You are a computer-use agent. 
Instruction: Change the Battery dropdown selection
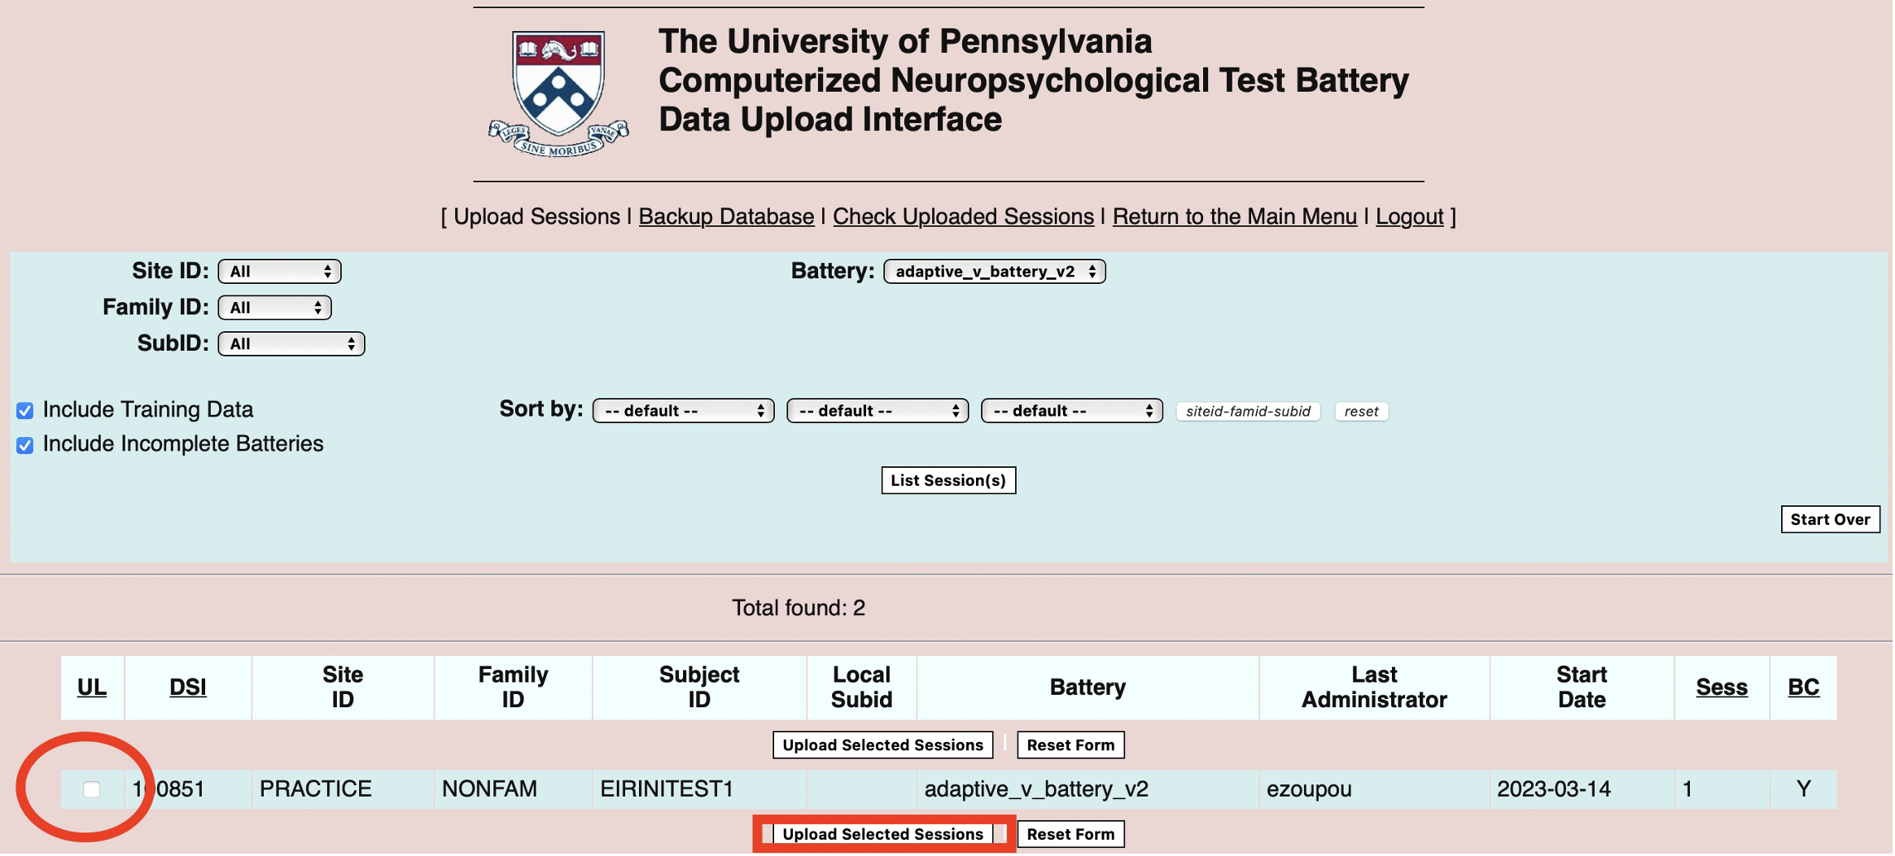click(994, 272)
